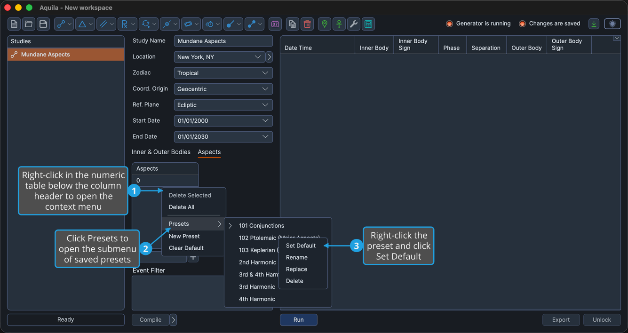Open the Presets submenu entry
This screenshot has width=628, height=333.
click(194, 224)
